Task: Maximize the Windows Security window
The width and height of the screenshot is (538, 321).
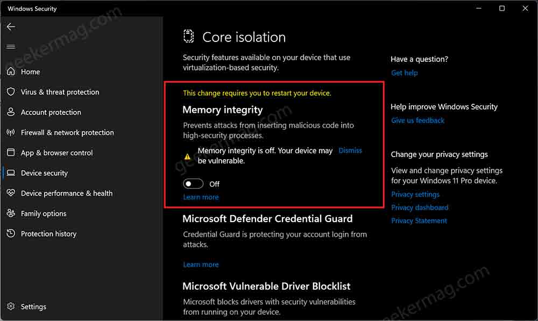Action: click(501, 8)
